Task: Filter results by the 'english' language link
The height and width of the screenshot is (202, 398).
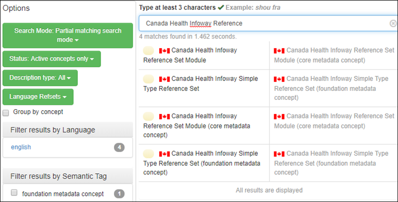Action: 21,147
